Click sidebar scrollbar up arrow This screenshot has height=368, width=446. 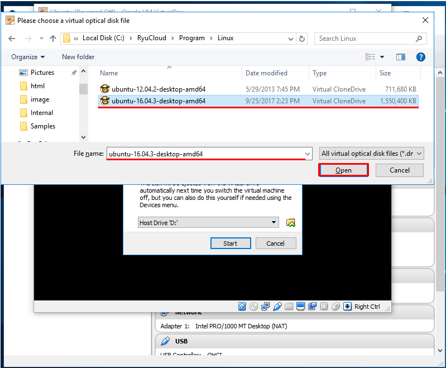coord(83,71)
